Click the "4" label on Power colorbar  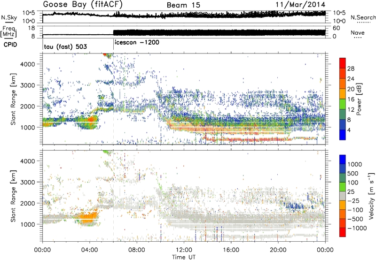click(349, 130)
